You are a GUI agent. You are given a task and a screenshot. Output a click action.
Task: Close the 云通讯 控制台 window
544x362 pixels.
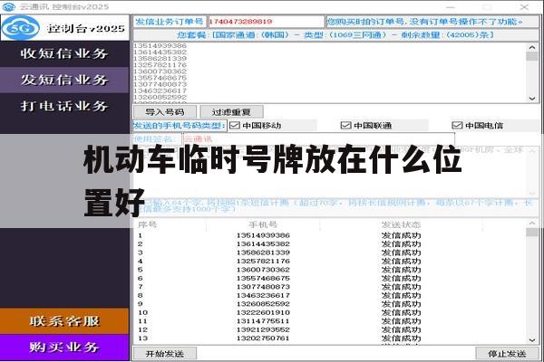(524, 6)
